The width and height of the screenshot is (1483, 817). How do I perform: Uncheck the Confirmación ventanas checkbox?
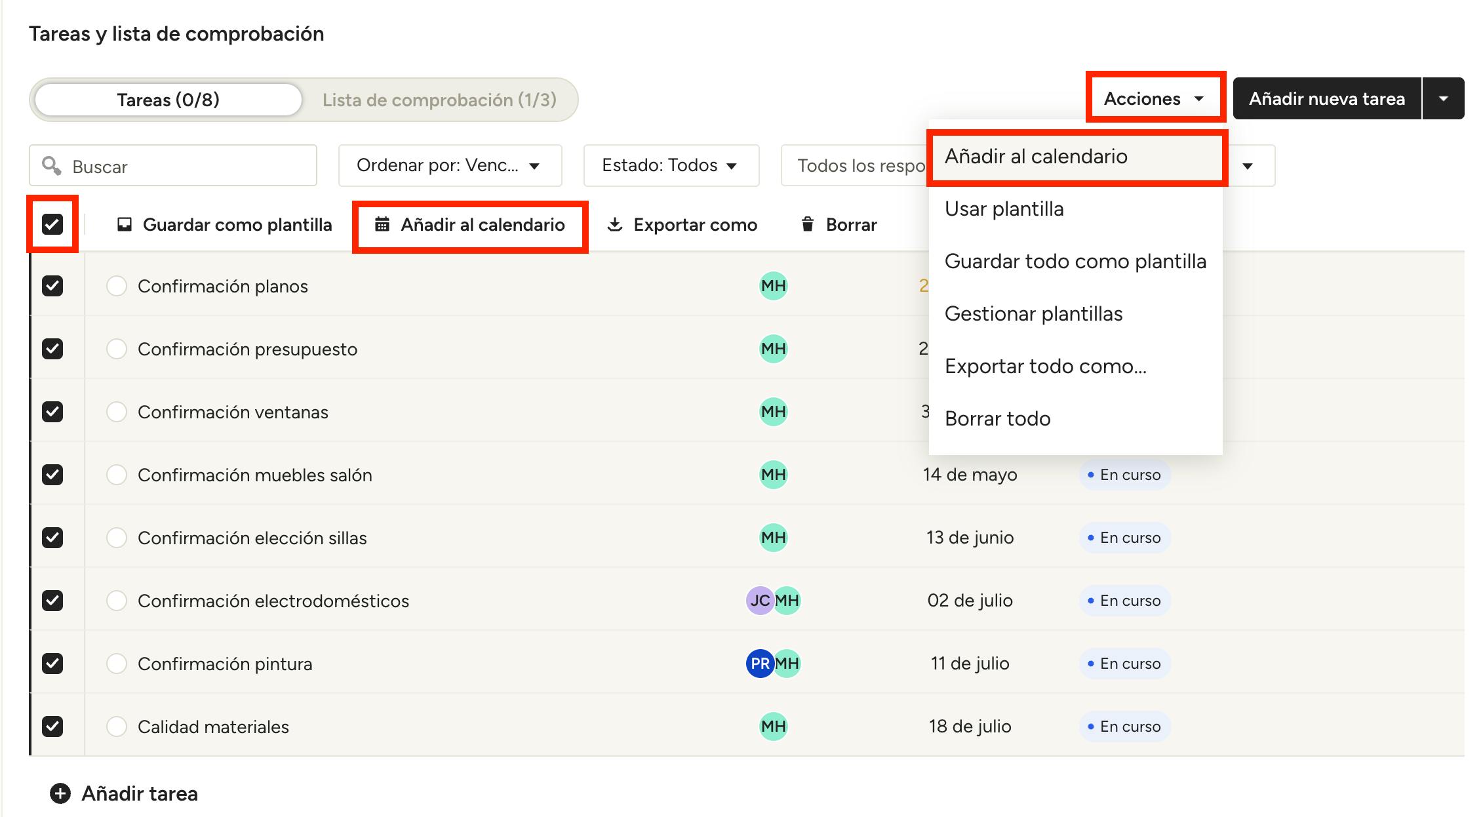pyautogui.click(x=52, y=412)
